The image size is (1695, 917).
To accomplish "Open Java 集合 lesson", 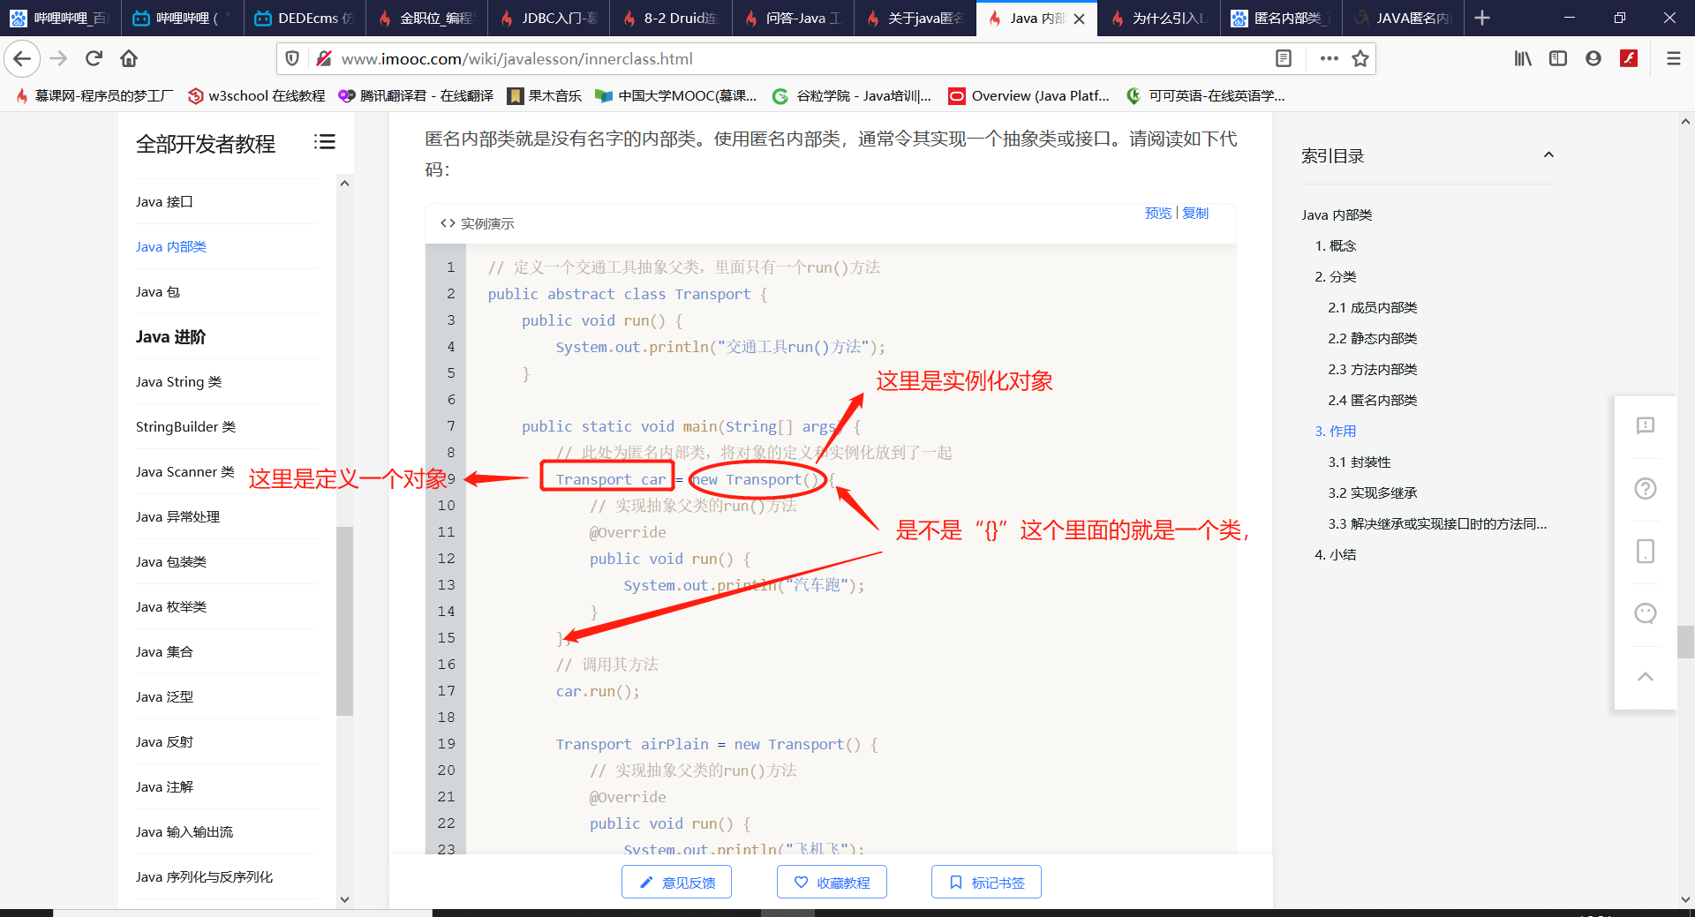I will [x=164, y=651].
